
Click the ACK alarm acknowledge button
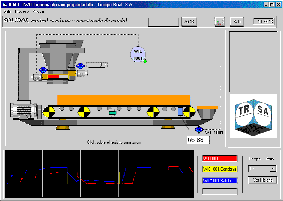click(189, 22)
